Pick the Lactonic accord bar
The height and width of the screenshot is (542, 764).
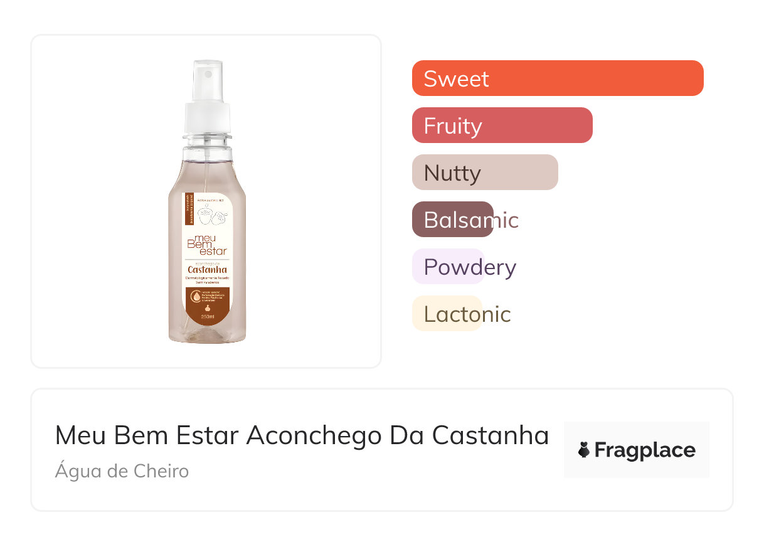(447, 314)
